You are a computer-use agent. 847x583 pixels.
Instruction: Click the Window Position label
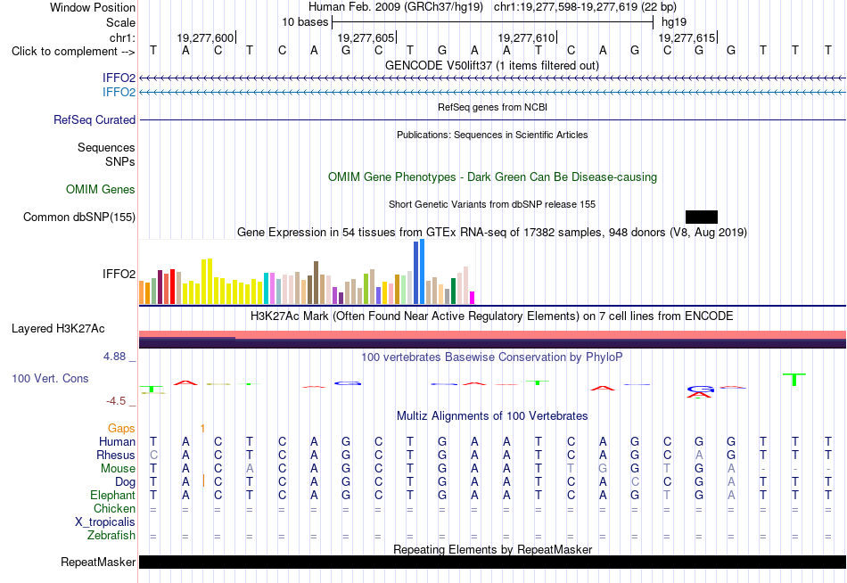(x=93, y=7)
